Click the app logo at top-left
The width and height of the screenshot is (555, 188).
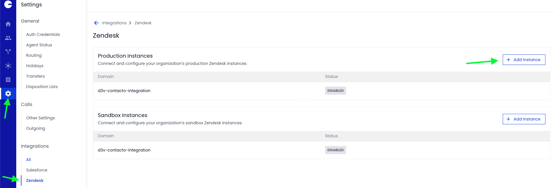point(8,4)
